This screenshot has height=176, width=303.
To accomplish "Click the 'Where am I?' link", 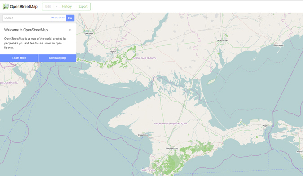I will point(57,18).
